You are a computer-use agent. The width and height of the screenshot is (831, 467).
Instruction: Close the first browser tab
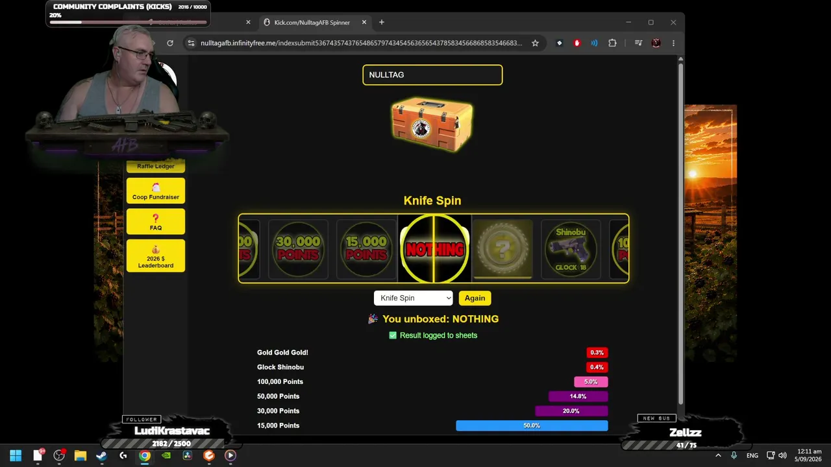[248, 22]
